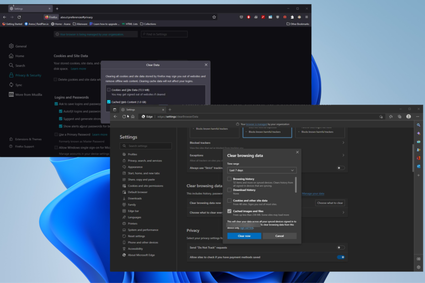Image resolution: width=425 pixels, height=283 pixels.
Task: Expand the Exceptions row chevron
Action: (x=343, y=155)
